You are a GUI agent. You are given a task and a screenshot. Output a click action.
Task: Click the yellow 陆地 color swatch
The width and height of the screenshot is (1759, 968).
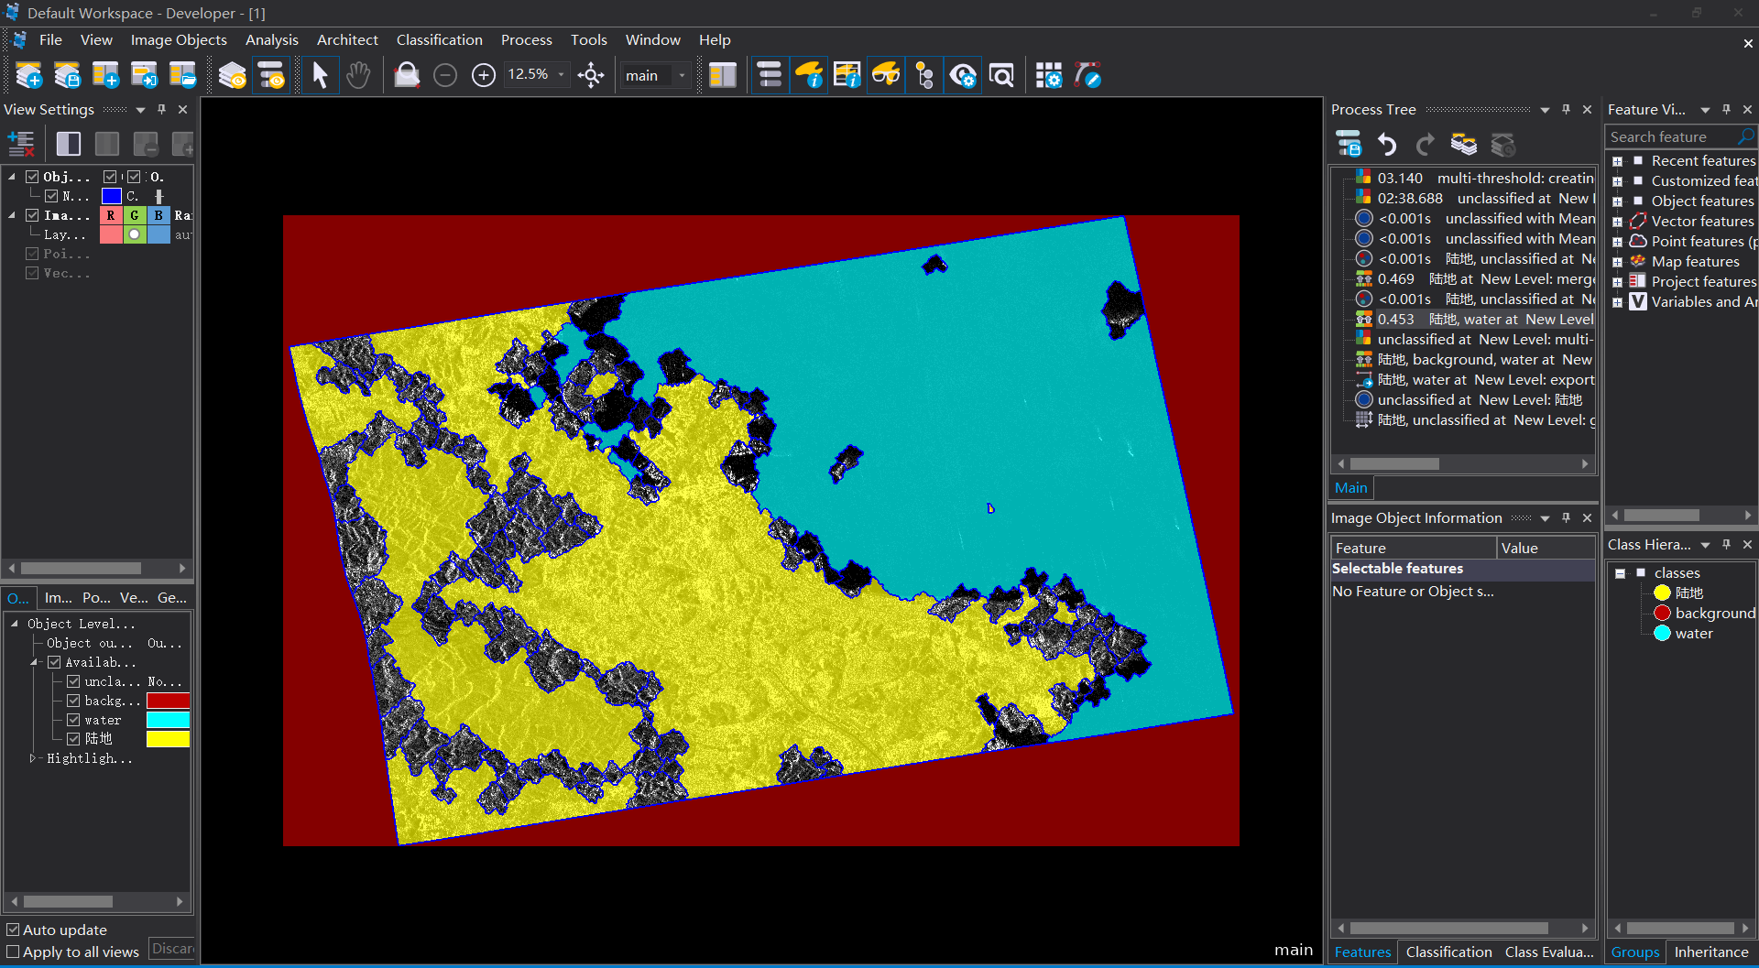[x=168, y=739]
